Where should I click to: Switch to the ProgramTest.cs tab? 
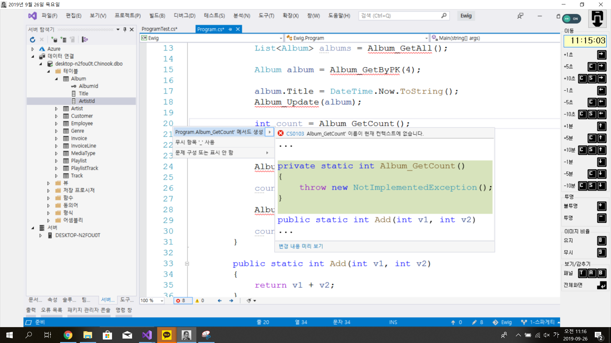[x=159, y=29]
